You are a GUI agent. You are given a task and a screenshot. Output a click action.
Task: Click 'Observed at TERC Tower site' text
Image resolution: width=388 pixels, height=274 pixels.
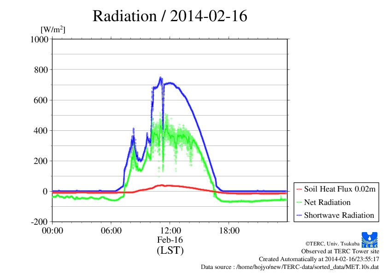tap(340, 251)
